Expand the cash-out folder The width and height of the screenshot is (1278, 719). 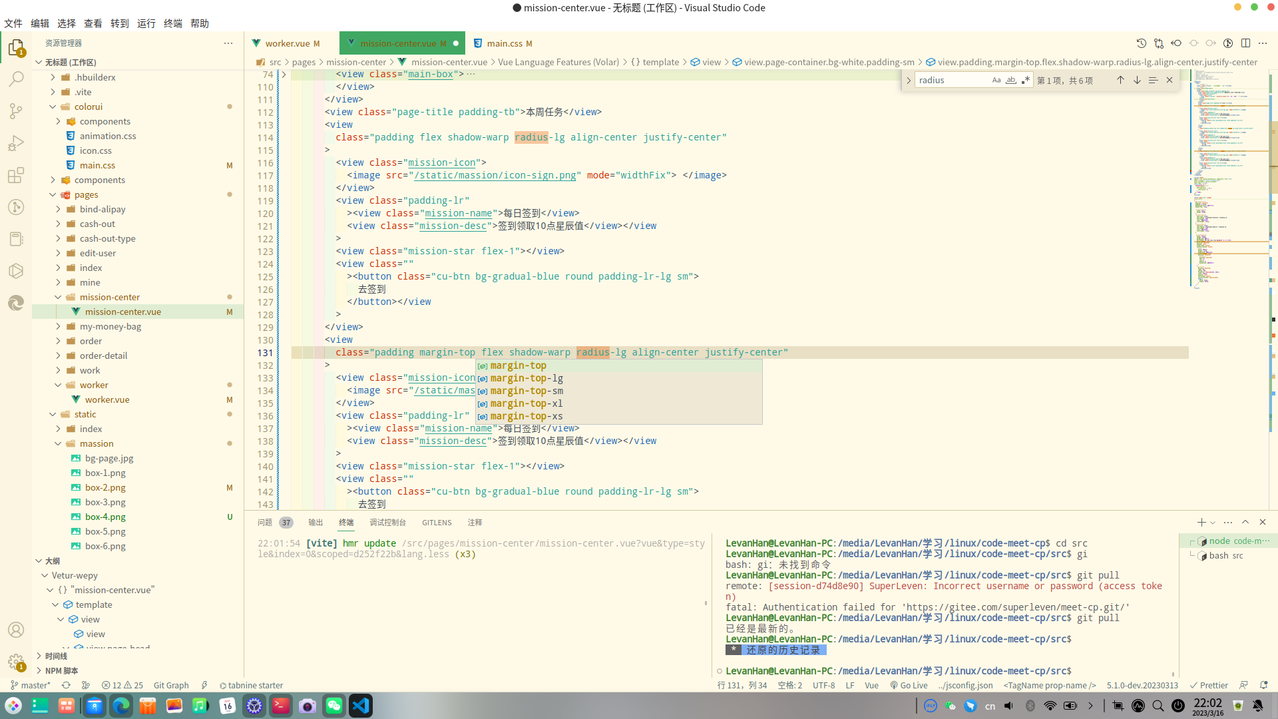pos(97,224)
